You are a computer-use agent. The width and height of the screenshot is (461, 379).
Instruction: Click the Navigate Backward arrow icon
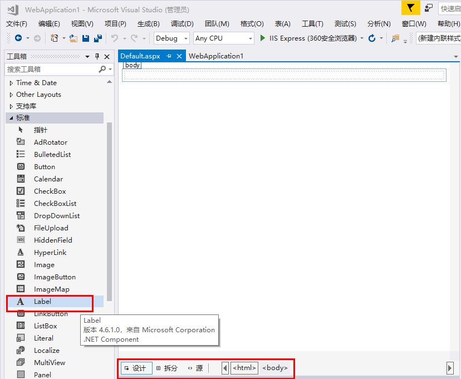tap(18, 38)
